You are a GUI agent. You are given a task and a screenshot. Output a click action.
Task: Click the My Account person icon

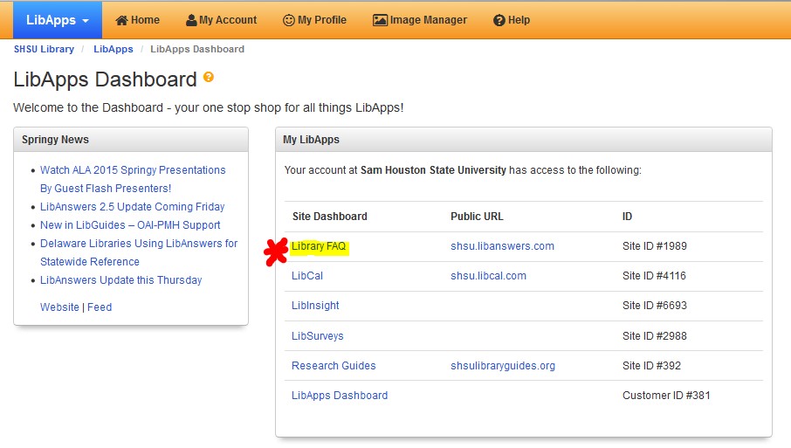(191, 20)
